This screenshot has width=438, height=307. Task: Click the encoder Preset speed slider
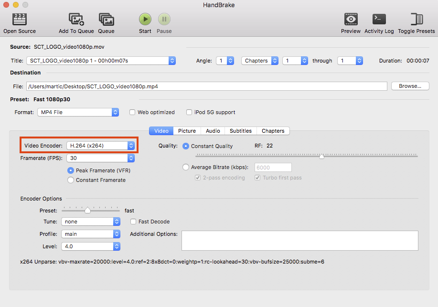coord(87,210)
